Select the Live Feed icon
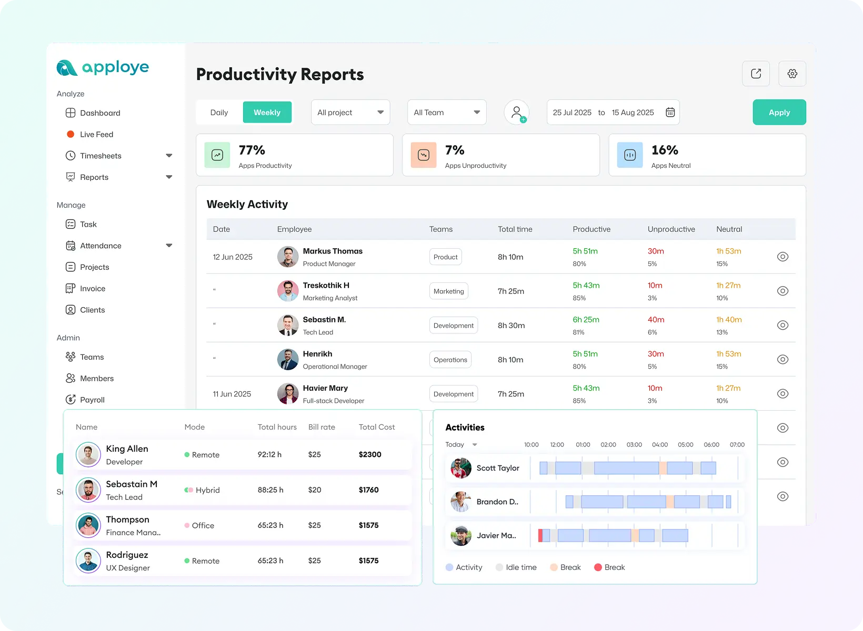The height and width of the screenshot is (631, 863). (71, 134)
